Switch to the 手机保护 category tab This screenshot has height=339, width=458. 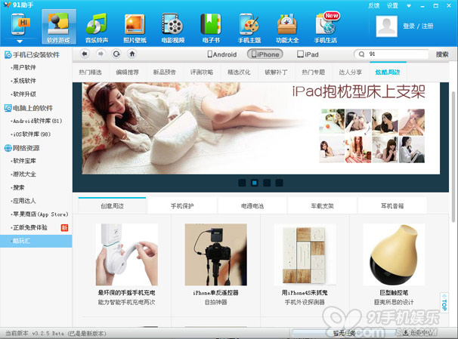point(182,205)
